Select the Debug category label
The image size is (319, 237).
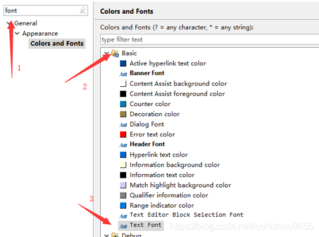[x=131, y=235]
